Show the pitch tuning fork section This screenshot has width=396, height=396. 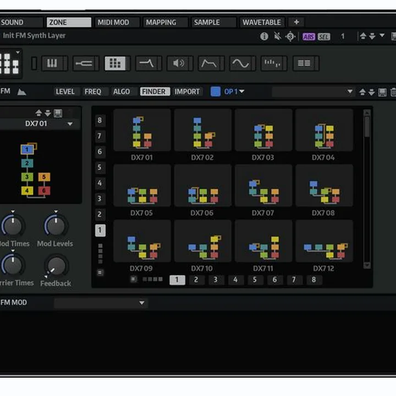[84, 63]
